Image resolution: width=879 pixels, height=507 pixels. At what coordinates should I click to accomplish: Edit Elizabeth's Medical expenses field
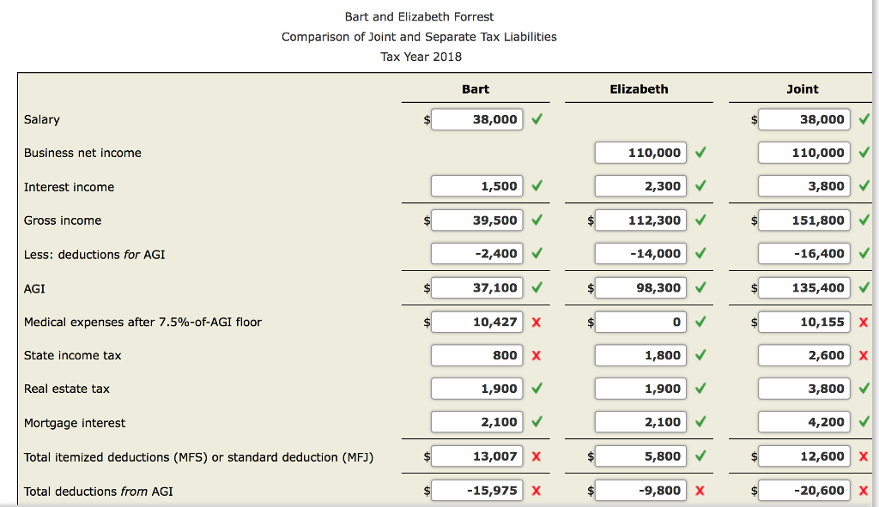pos(640,322)
